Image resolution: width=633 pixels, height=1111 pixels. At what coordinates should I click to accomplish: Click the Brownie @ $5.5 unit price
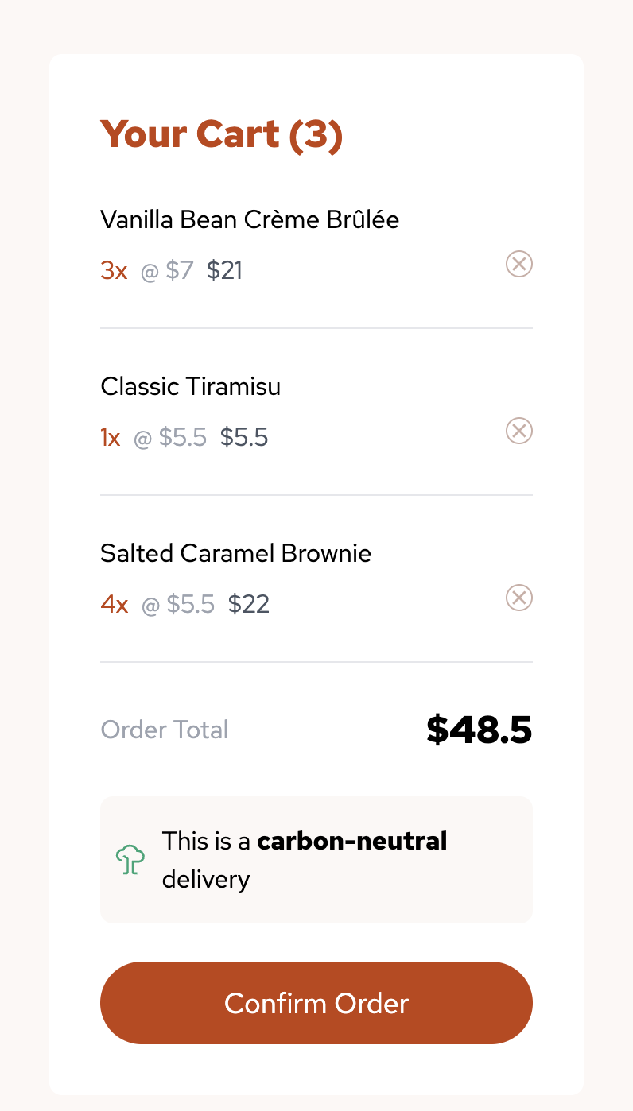[178, 605]
